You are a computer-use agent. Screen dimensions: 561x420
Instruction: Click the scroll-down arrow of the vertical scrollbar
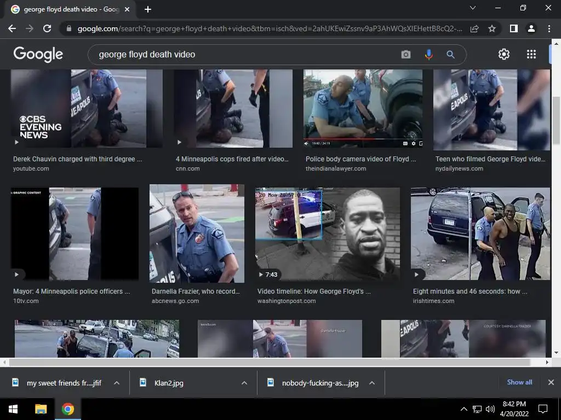tap(556, 353)
